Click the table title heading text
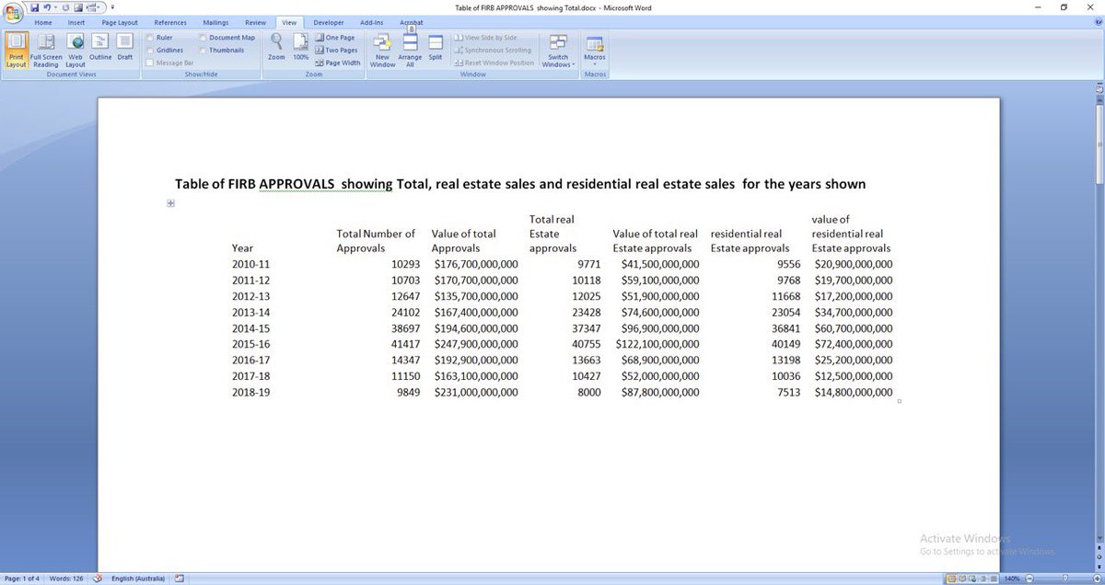The image size is (1105, 585). [520, 184]
